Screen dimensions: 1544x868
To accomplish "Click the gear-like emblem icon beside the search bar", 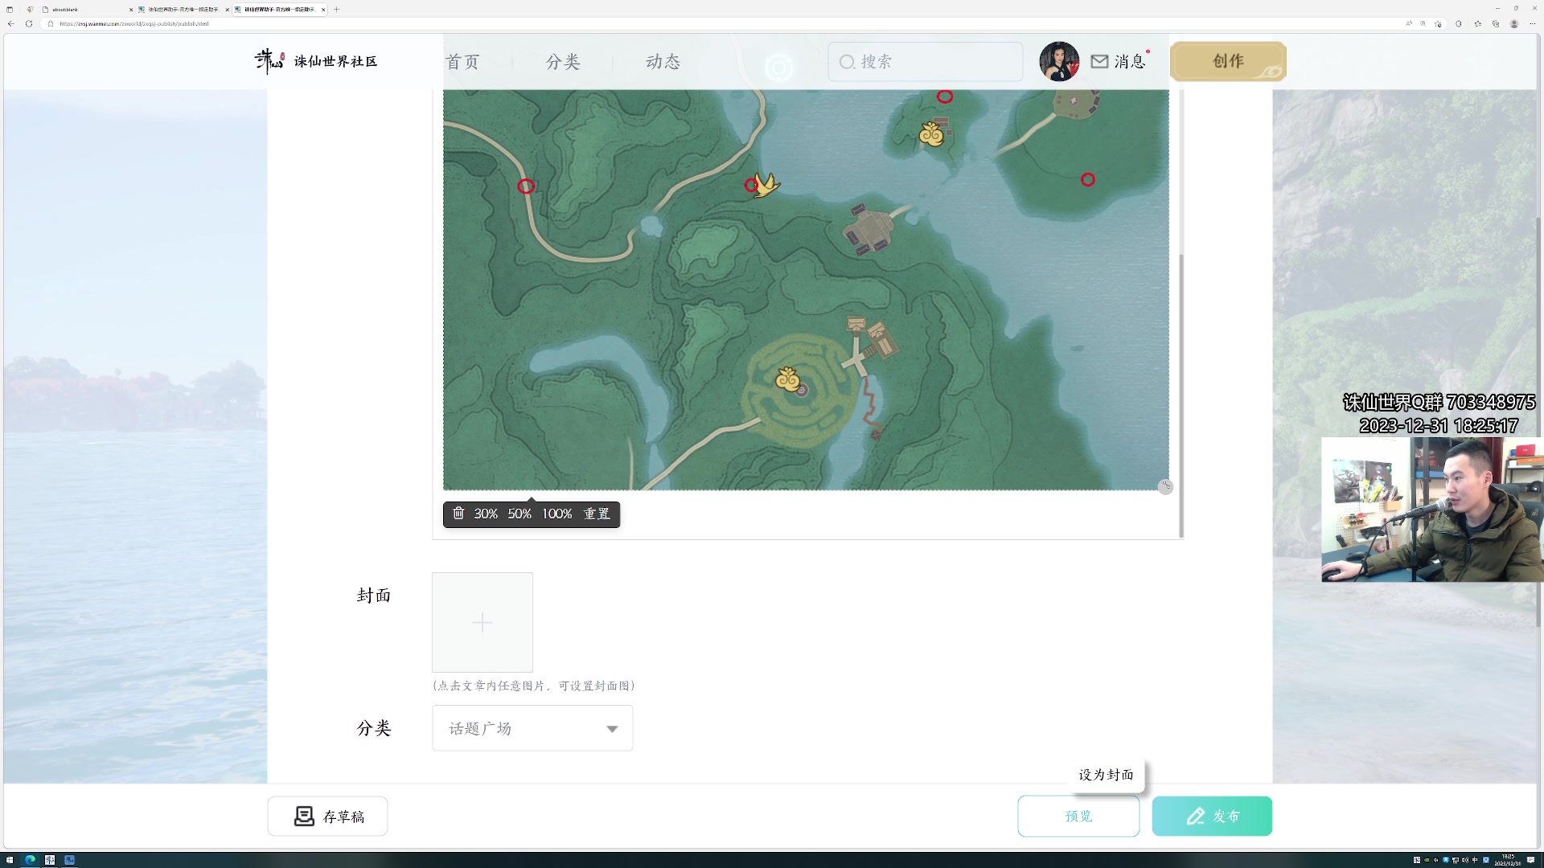I will pos(779,68).
